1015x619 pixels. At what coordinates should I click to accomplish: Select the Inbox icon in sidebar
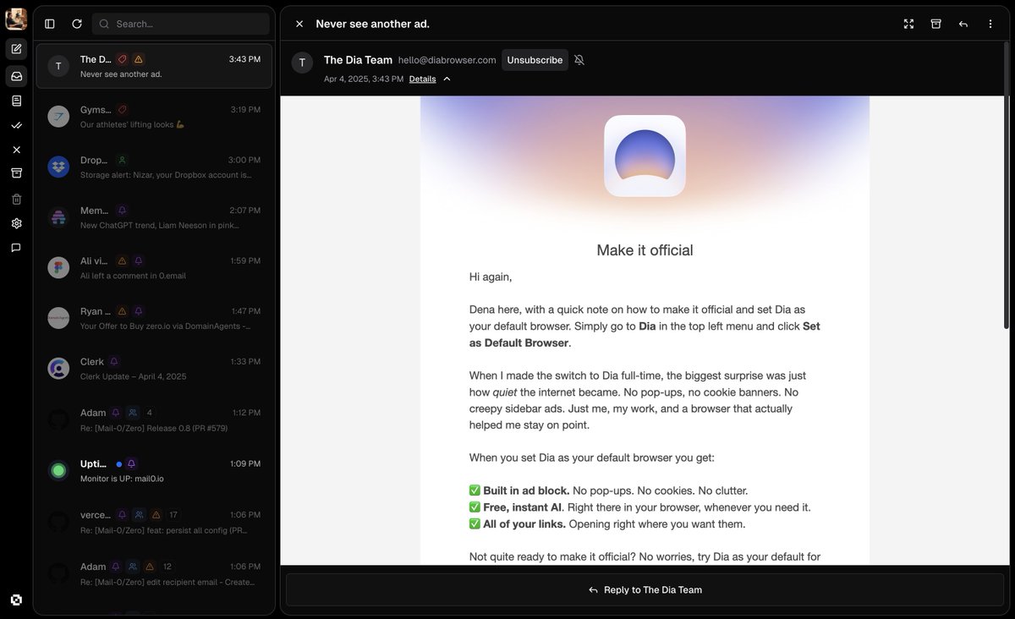(16, 76)
